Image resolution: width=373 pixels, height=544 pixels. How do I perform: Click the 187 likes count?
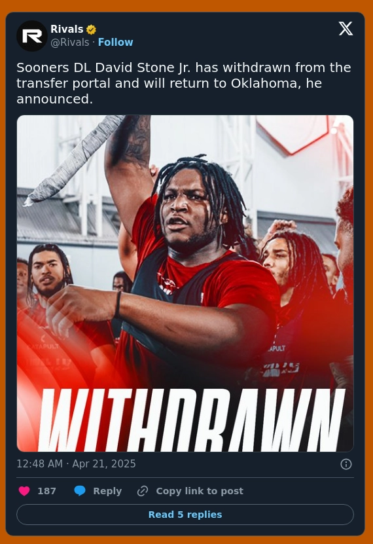47,491
